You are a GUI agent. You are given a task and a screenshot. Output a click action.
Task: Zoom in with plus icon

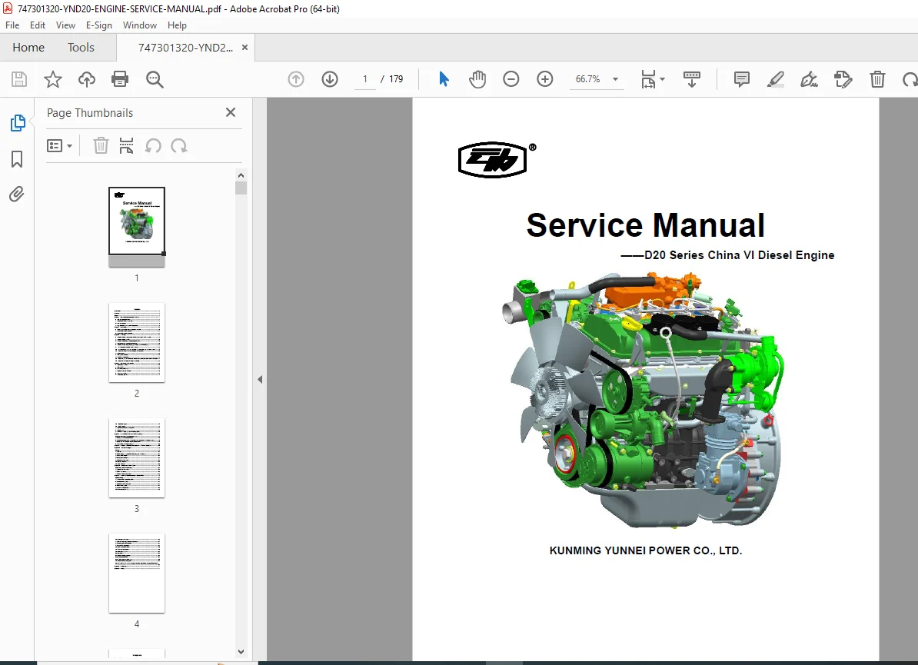(x=545, y=79)
